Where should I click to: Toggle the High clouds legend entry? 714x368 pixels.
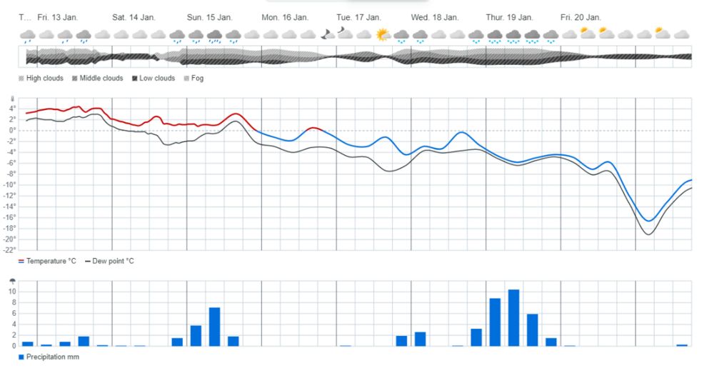coord(44,78)
